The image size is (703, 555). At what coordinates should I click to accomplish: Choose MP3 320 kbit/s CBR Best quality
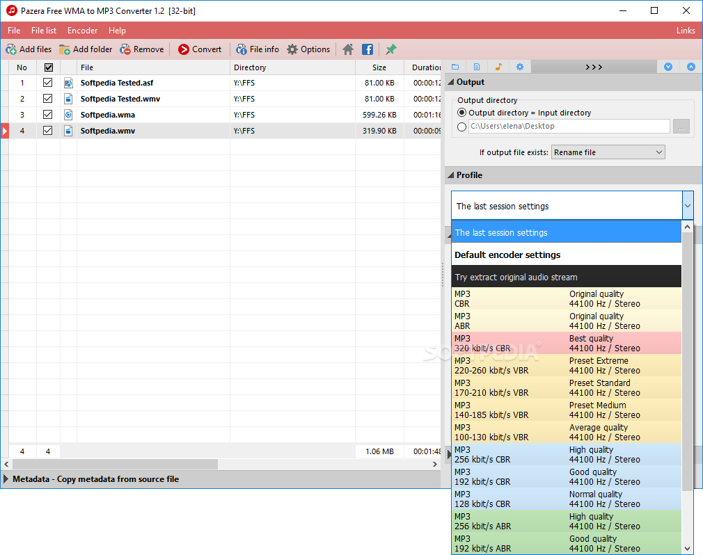pos(567,343)
